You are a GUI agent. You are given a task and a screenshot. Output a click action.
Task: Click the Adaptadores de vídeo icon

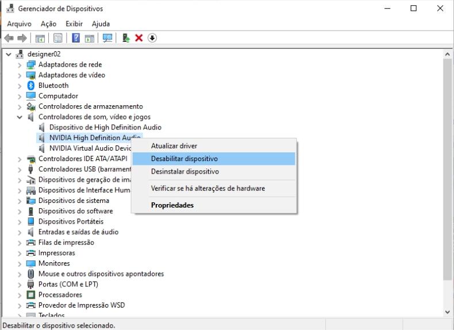click(x=30, y=75)
